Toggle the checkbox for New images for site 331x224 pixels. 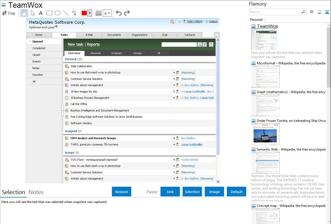(67, 92)
